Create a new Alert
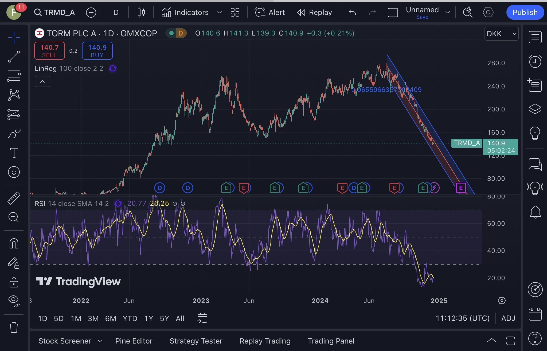 tap(269, 12)
